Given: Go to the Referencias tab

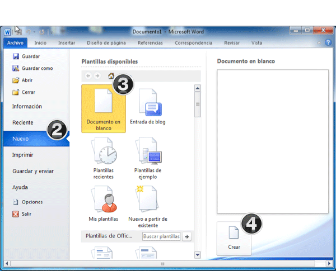Looking at the screenshot, I should pyautogui.click(x=150, y=43).
